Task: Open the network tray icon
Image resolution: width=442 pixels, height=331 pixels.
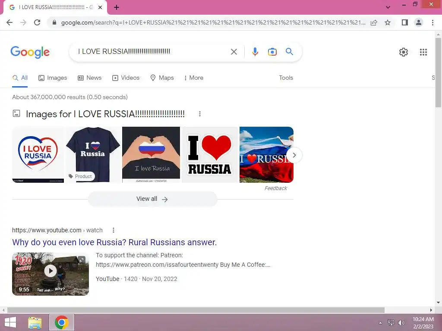Action: [x=391, y=323]
